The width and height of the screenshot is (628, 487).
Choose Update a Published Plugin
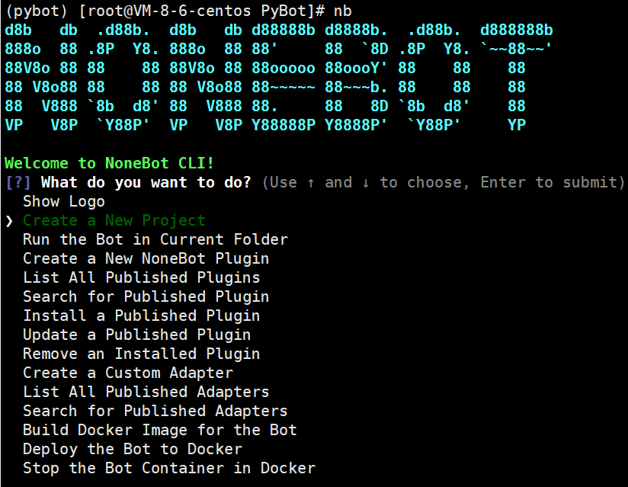(x=137, y=335)
